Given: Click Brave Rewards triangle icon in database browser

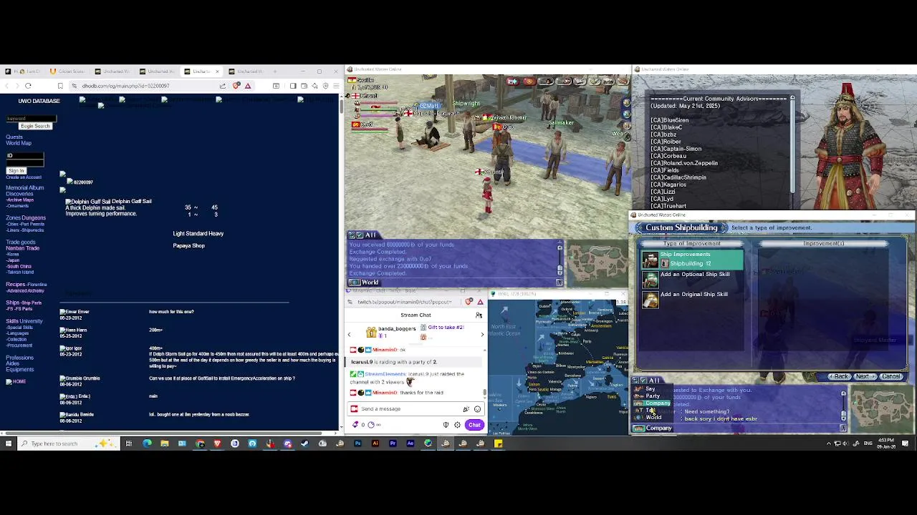Looking at the screenshot, I should pos(248,86).
